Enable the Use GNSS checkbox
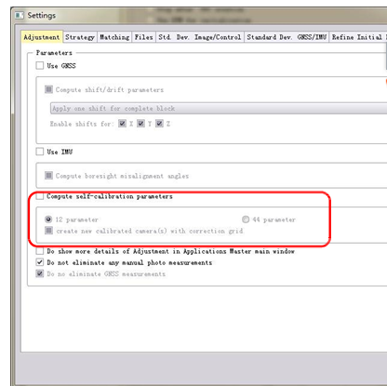The height and width of the screenshot is (386, 387). coord(40,65)
